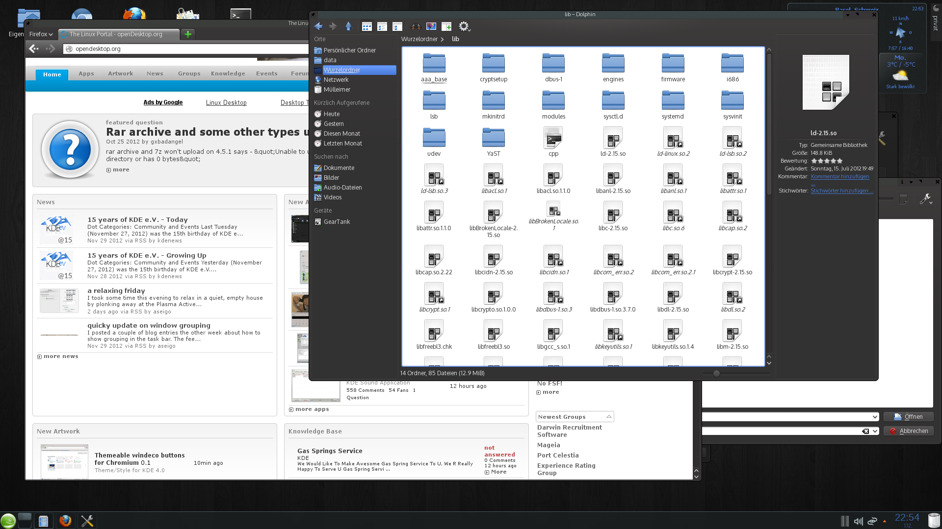Open the data place in sidebar
Screen dimensions: 942x529
tap(330, 60)
